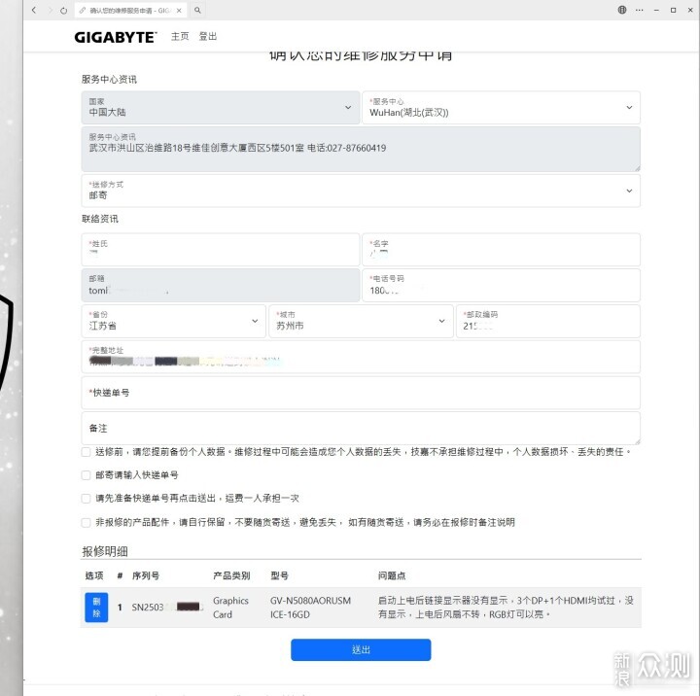Click the 电话号码 phone field
The height and width of the screenshot is (696, 700).
(501, 285)
